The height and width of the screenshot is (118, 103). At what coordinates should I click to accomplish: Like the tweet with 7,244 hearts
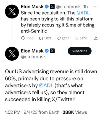(x=59, y=38)
